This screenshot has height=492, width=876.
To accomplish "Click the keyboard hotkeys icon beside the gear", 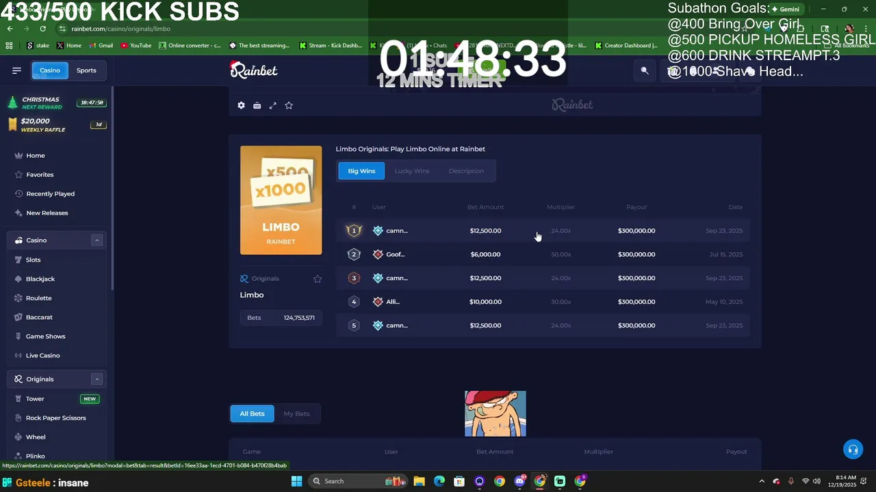I will (x=257, y=105).
